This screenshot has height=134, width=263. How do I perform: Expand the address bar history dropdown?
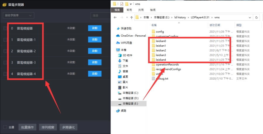click(x=250, y=18)
